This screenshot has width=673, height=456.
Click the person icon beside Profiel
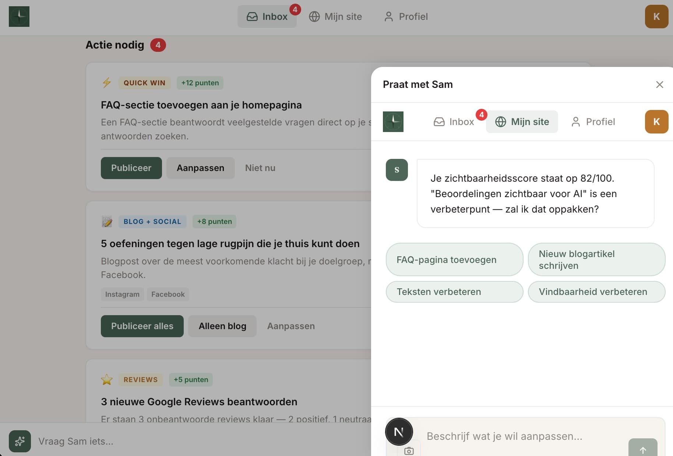(389, 17)
